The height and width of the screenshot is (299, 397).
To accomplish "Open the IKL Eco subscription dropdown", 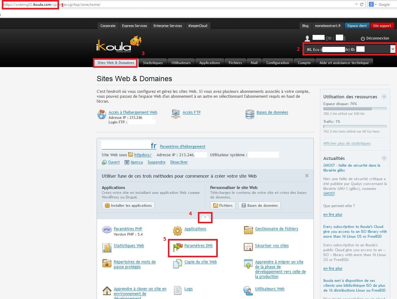I will point(392,49).
